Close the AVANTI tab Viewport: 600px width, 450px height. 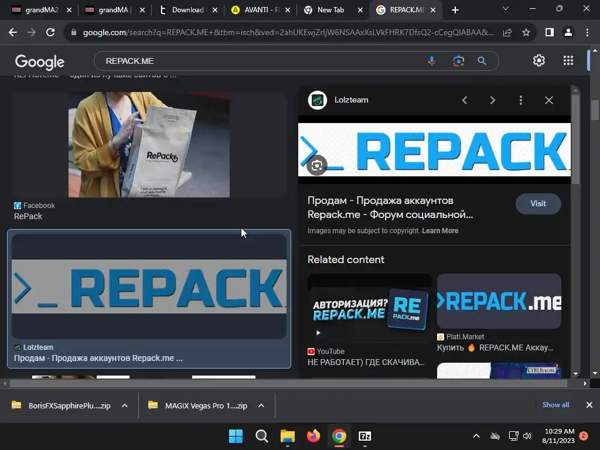[287, 10]
